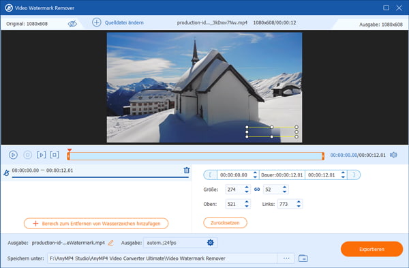Click the bracketed stop-frame icon
The width and height of the screenshot is (409, 268).
tap(55, 155)
